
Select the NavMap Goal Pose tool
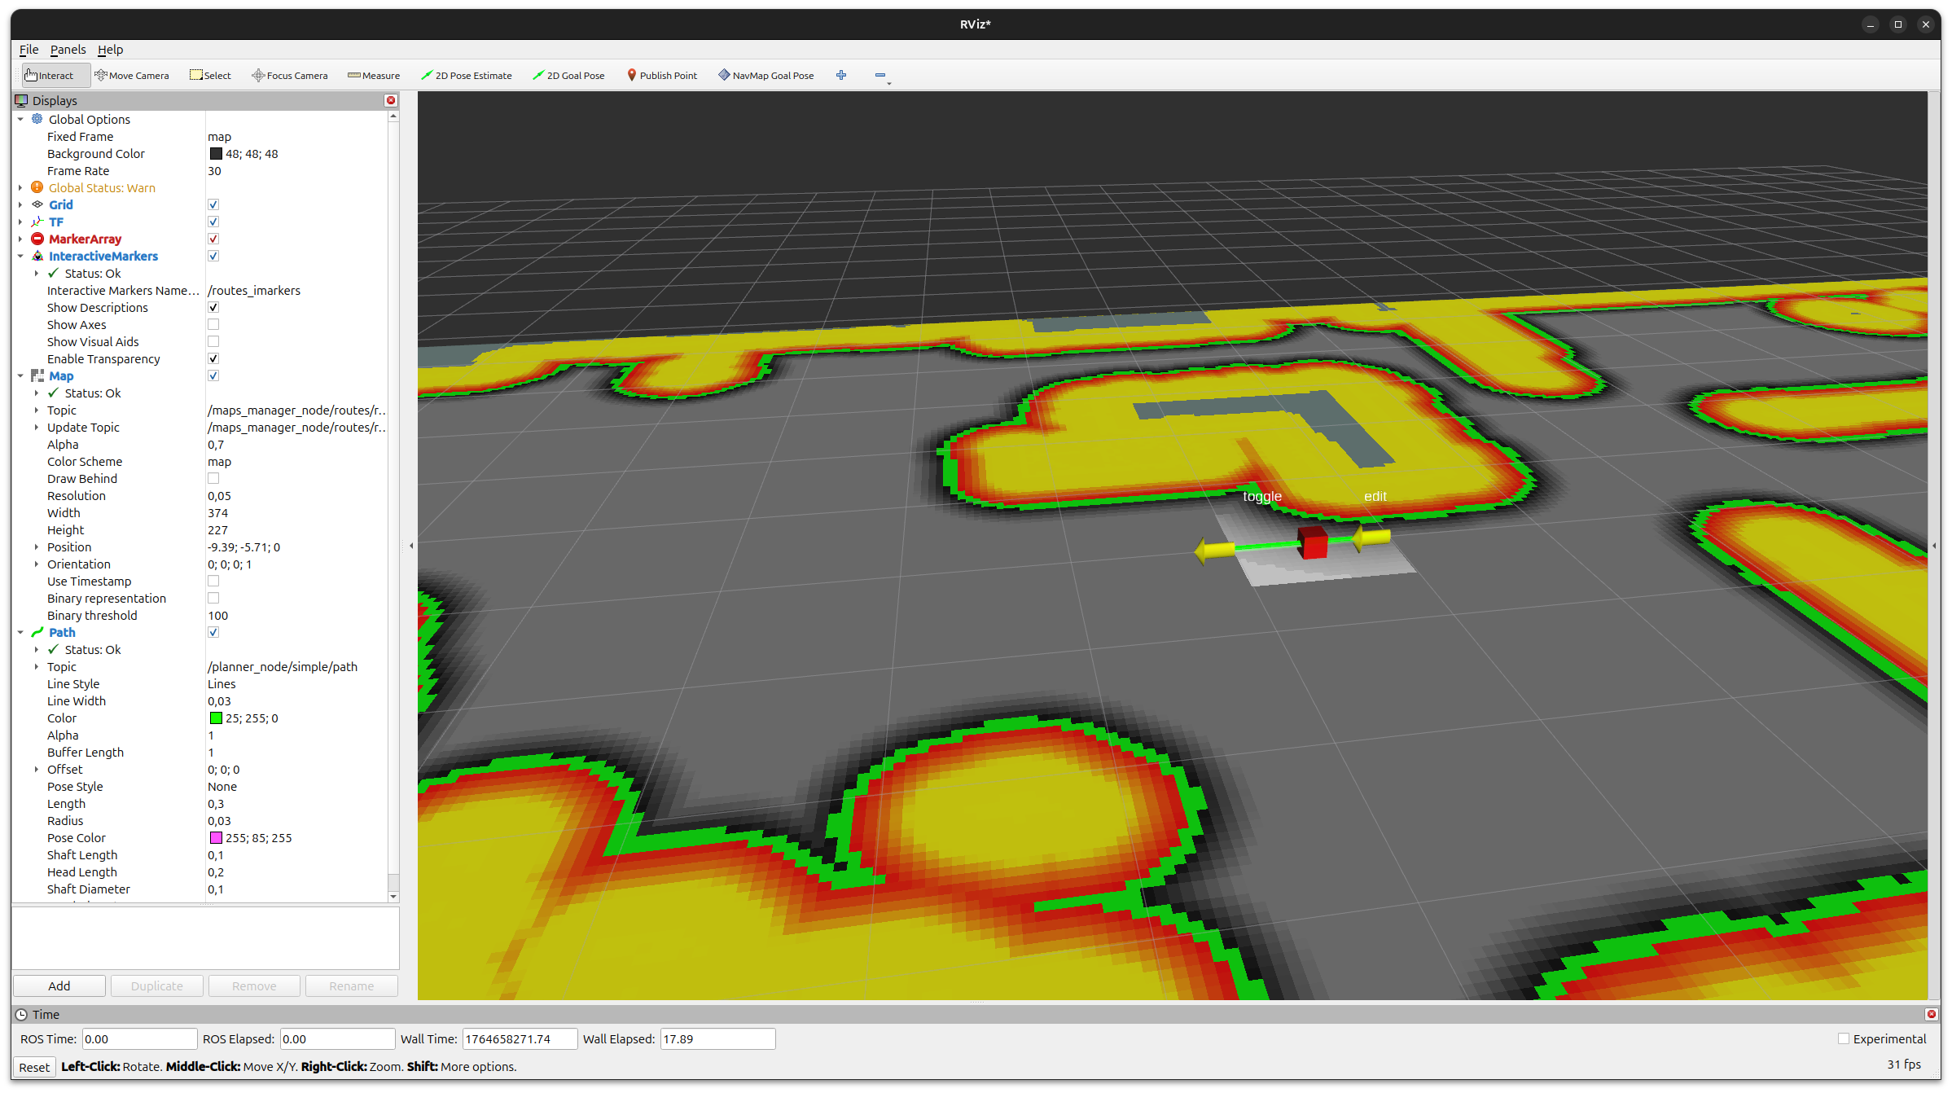pyautogui.click(x=765, y=76)
